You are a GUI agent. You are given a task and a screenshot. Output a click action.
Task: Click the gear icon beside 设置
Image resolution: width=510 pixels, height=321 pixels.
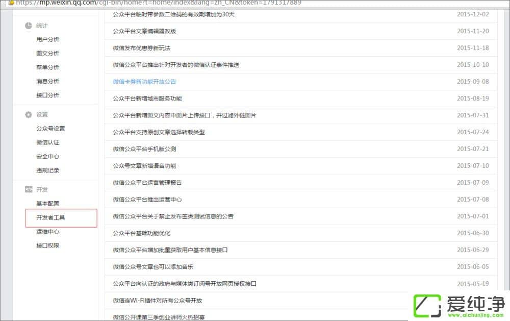[x=29, y=115]
